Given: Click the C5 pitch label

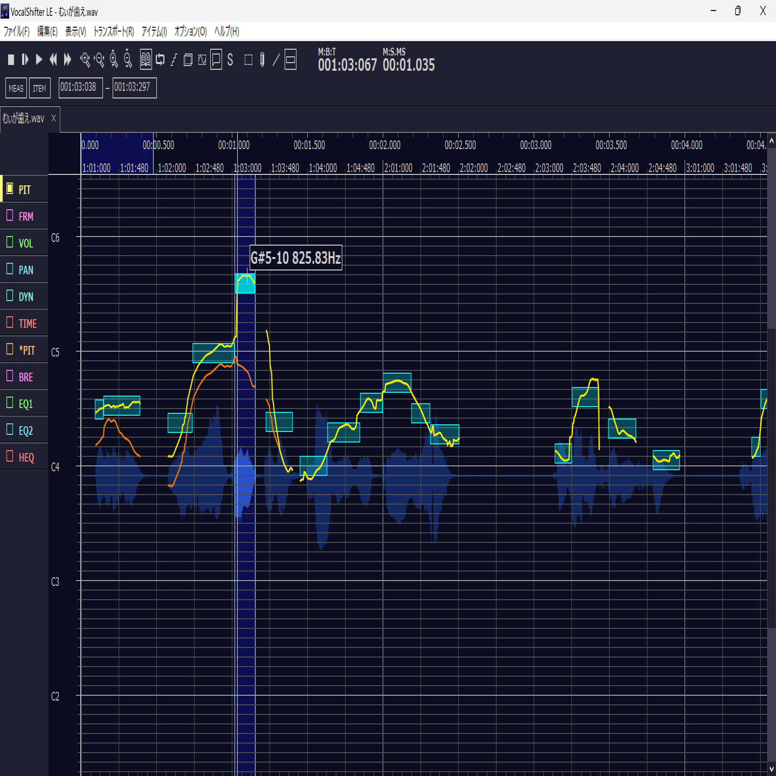Looking at the screenshot, I should (x=55, y=352).
